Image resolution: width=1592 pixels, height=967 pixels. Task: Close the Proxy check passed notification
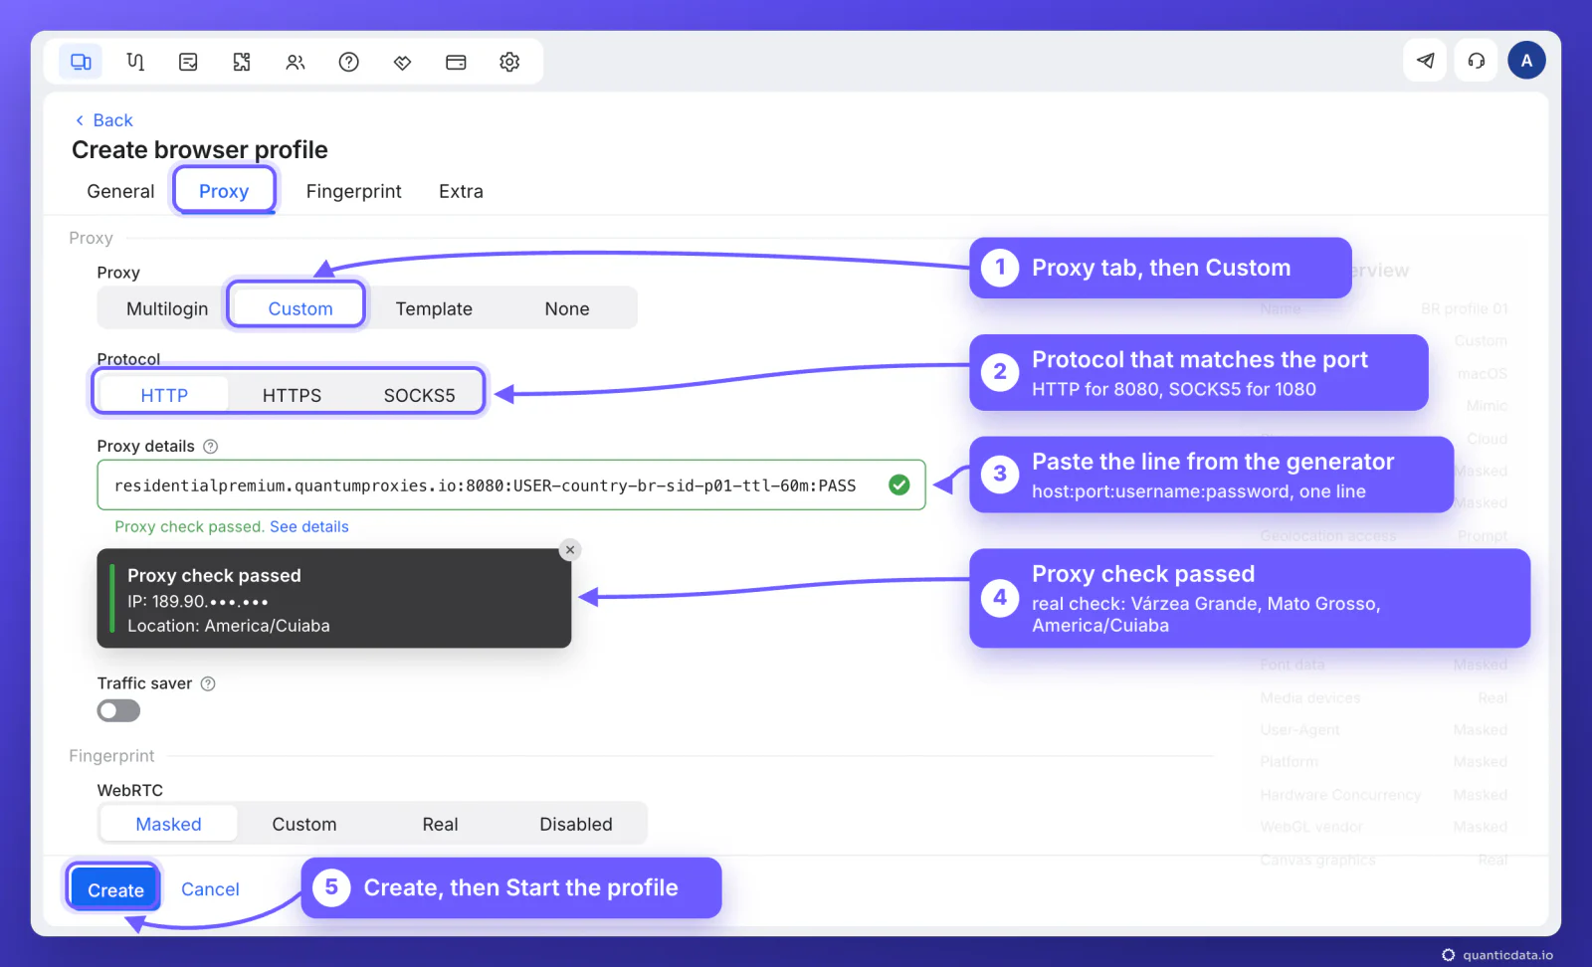pyautogui.click(x=570, y=550)
